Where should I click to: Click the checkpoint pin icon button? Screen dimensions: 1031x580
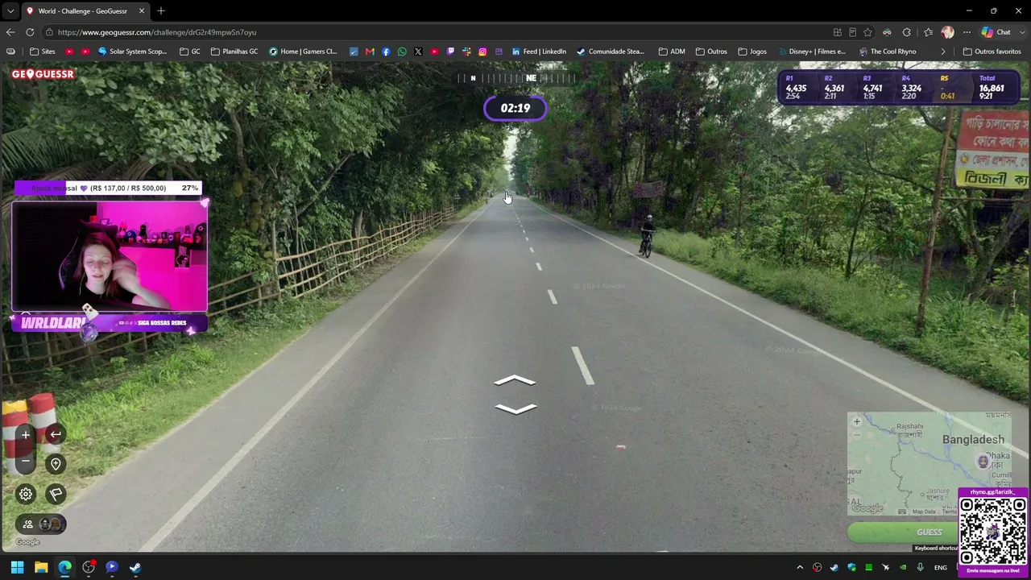point(56,464)
